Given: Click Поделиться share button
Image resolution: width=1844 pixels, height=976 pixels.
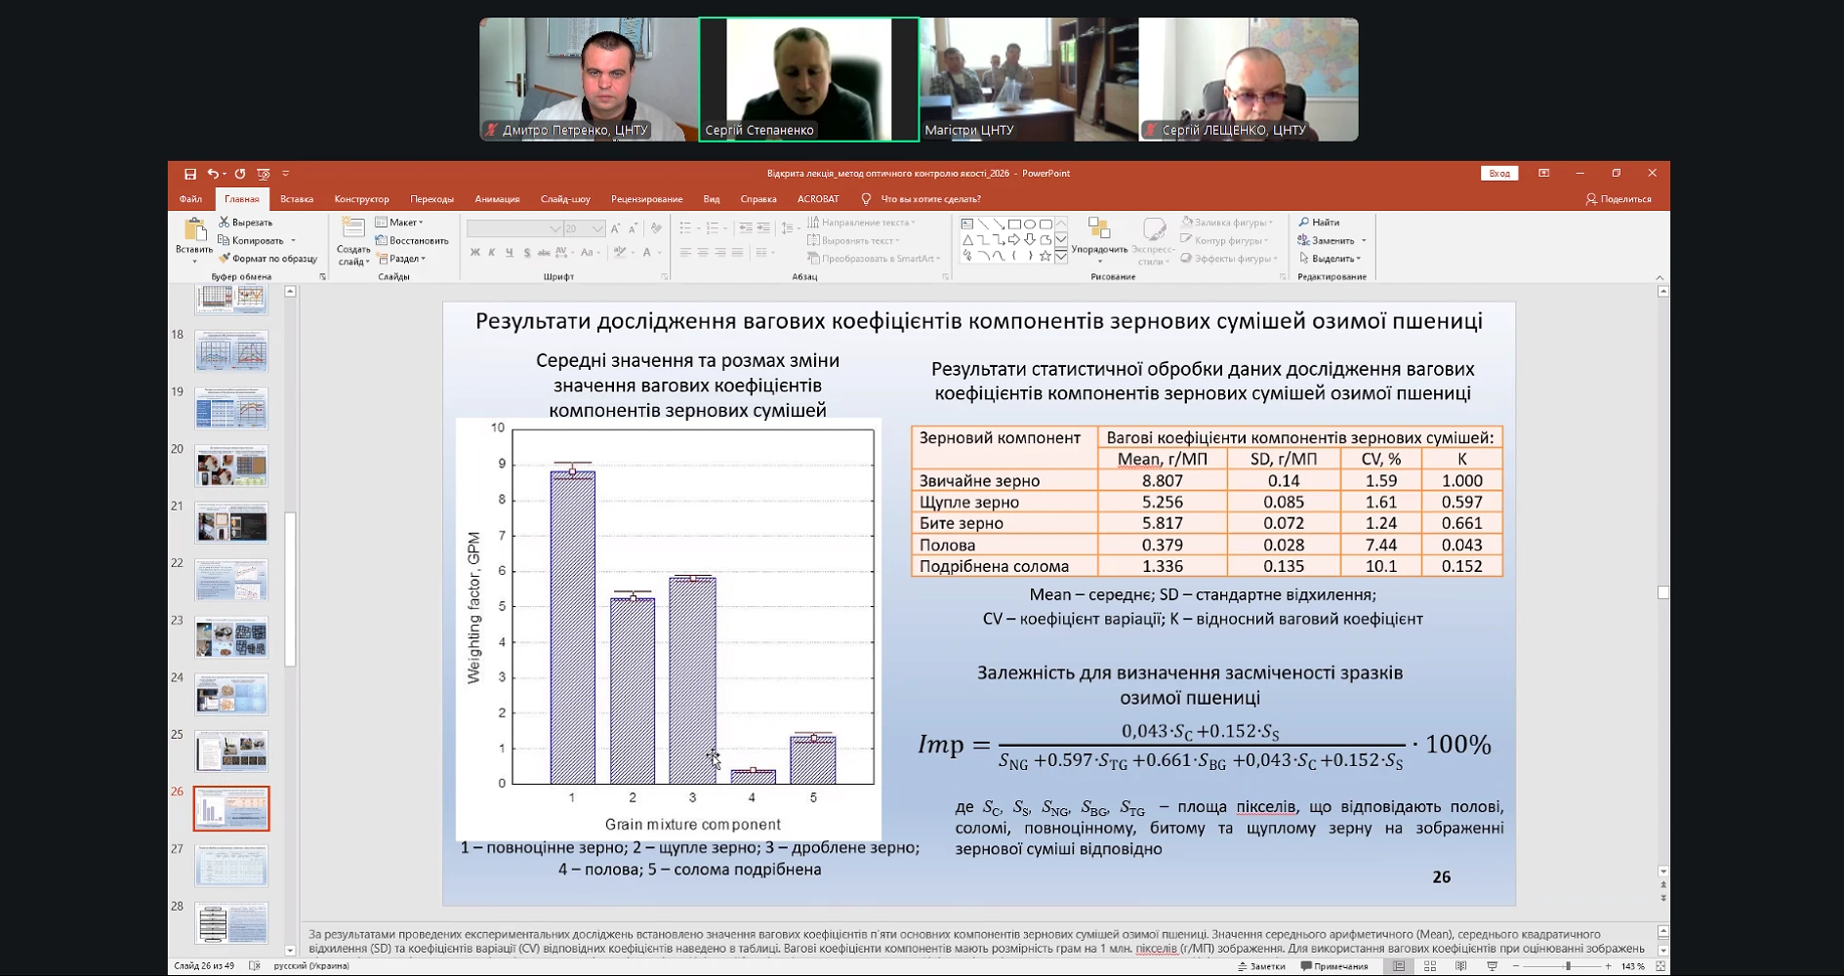Looking at the screenshot, I should point(1619,199).
